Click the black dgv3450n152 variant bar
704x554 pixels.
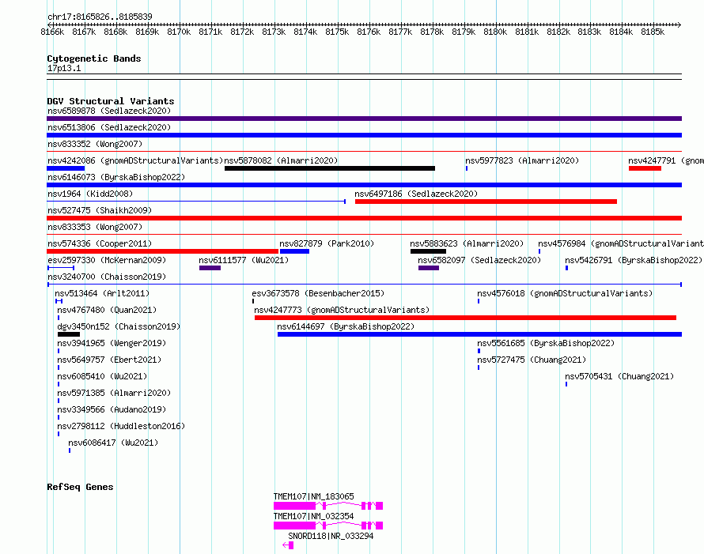69,334
